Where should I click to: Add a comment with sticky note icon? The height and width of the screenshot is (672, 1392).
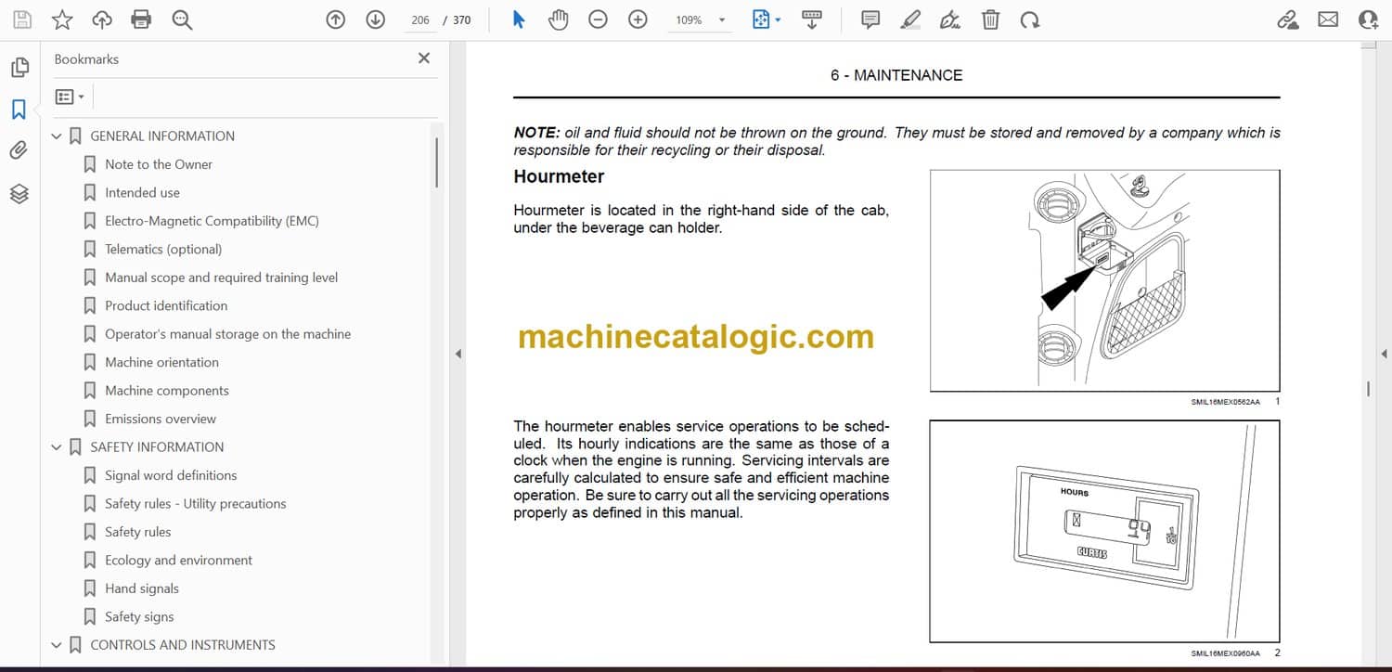point(870,19)
